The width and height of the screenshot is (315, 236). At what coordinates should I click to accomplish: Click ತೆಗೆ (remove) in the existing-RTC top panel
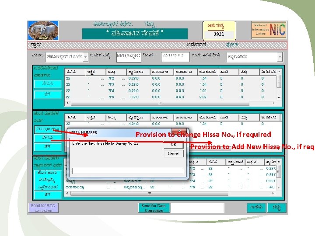pos(48,94)
